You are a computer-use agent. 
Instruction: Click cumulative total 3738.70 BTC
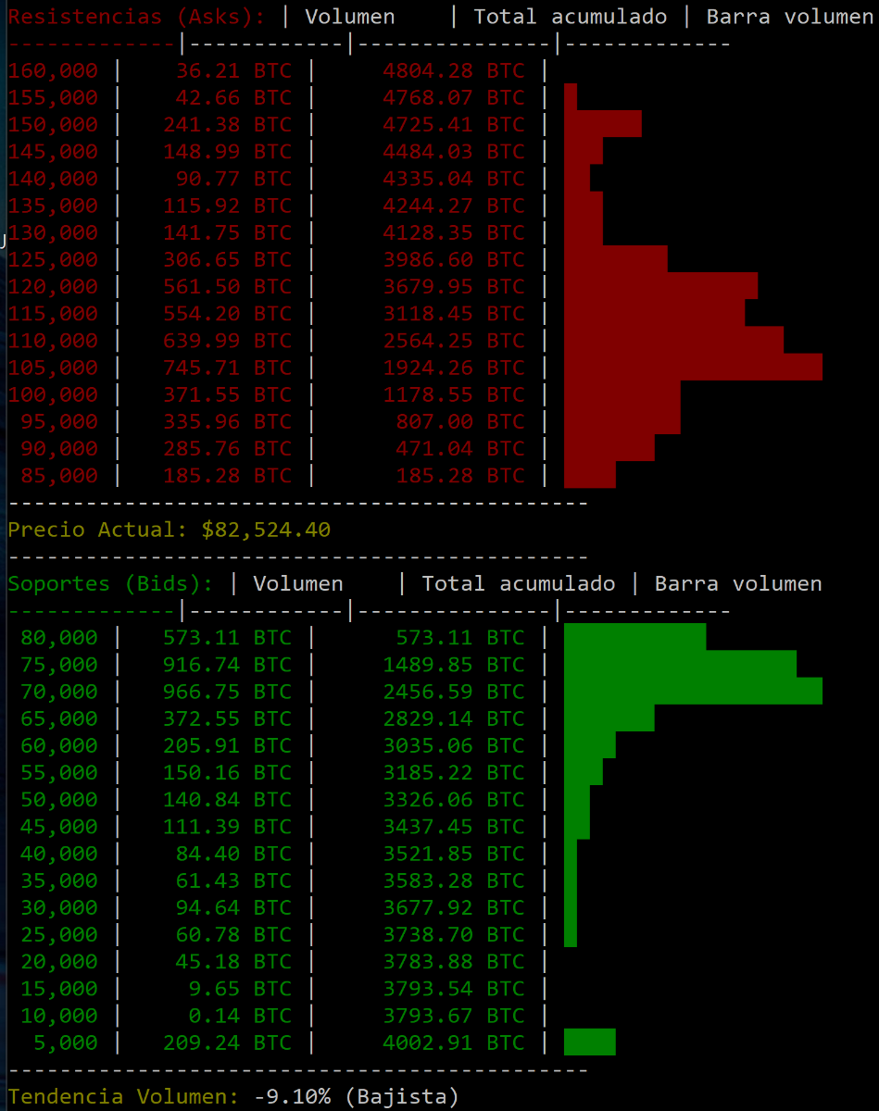click(454, 934)
